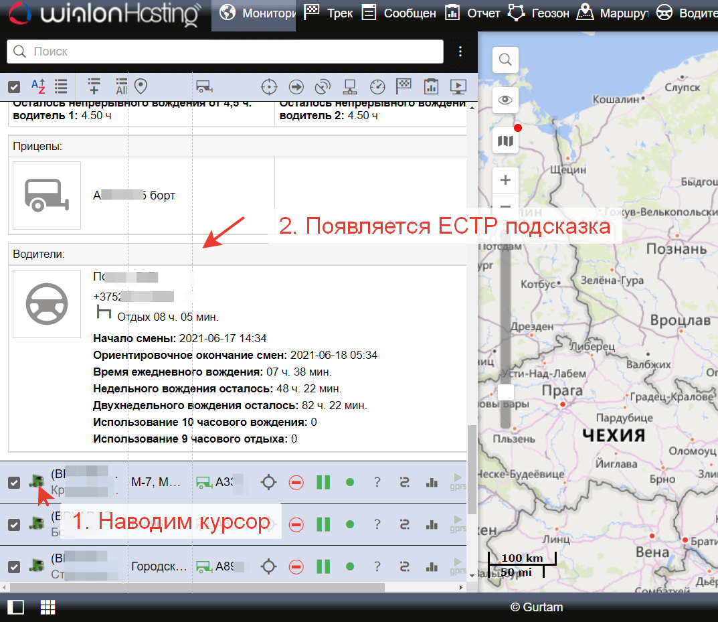This screenshot has width=718, height=622.
Task: Click the sort A-Z icon in the toolbar
Action: tap(38, 86)
